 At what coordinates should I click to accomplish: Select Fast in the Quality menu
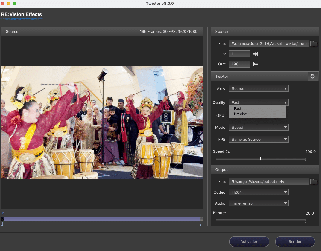238,108
